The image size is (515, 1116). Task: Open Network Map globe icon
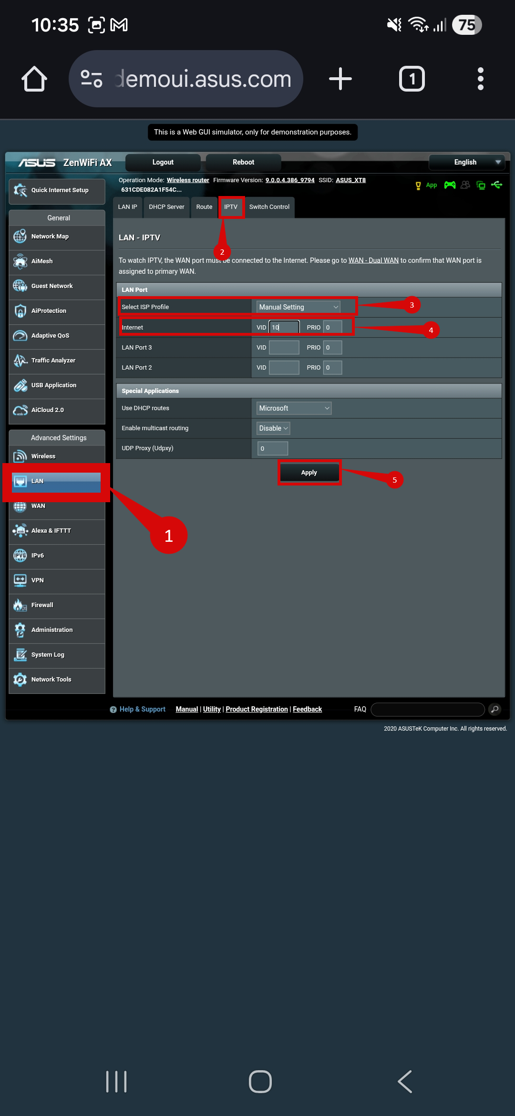[20, 237]
